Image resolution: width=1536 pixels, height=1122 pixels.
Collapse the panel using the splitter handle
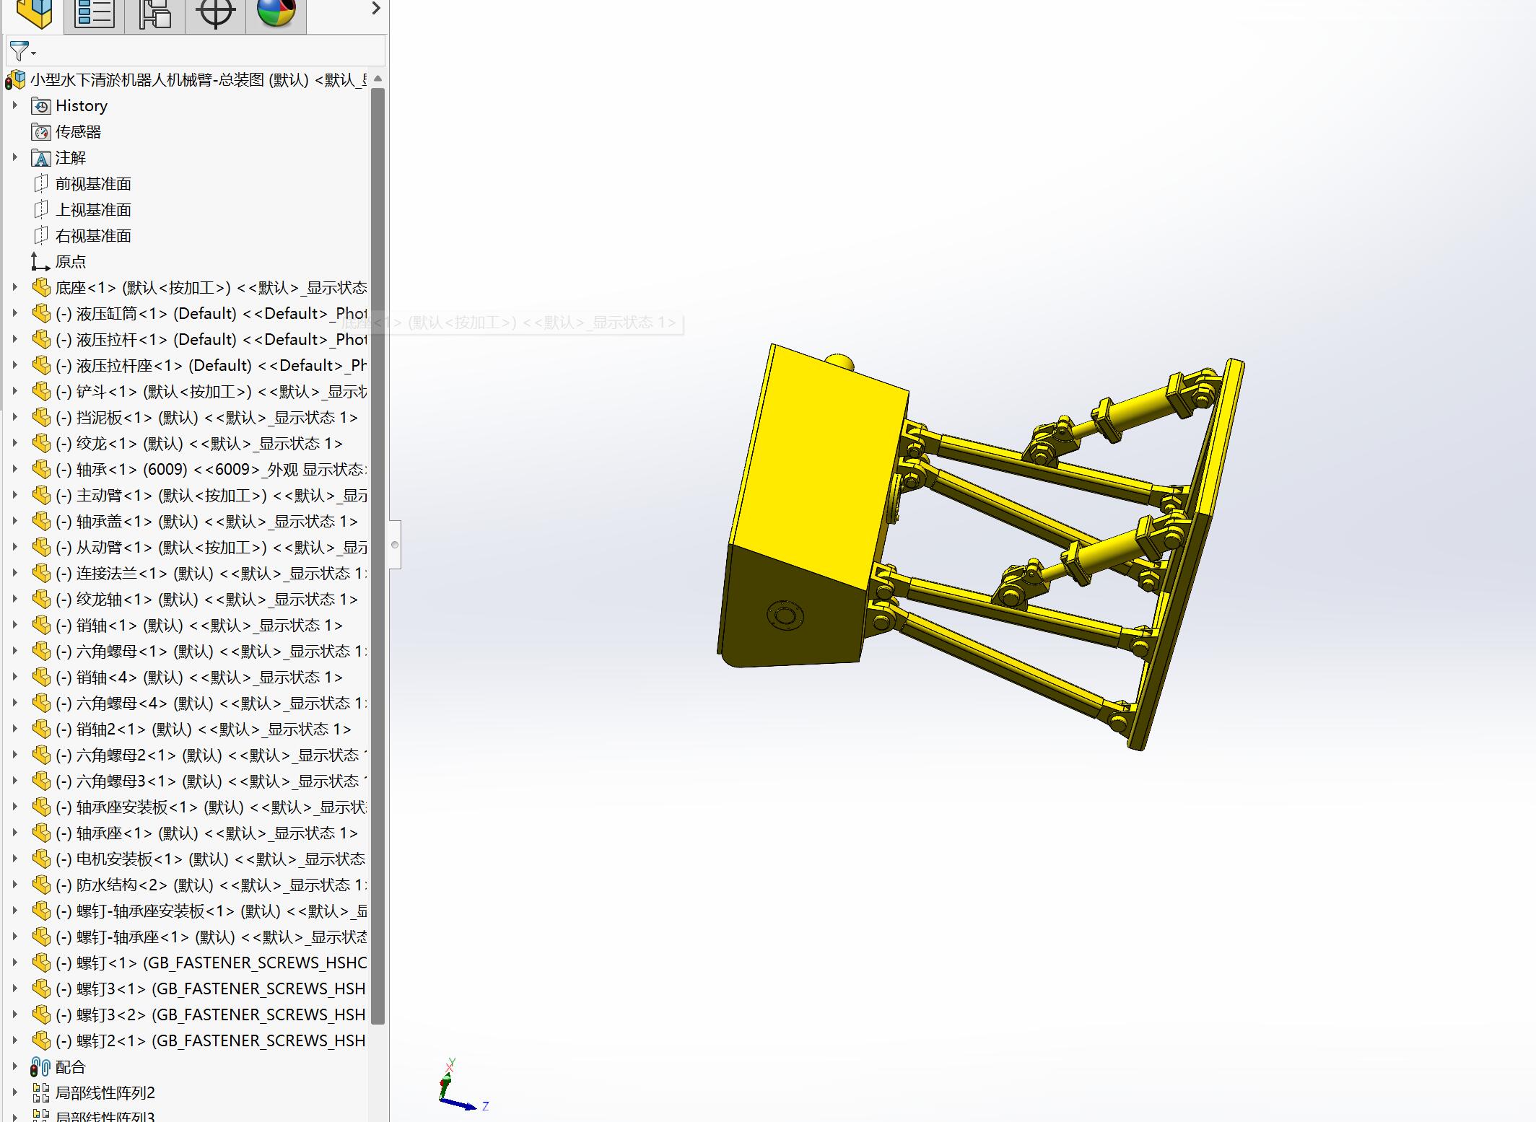point(395,545)
